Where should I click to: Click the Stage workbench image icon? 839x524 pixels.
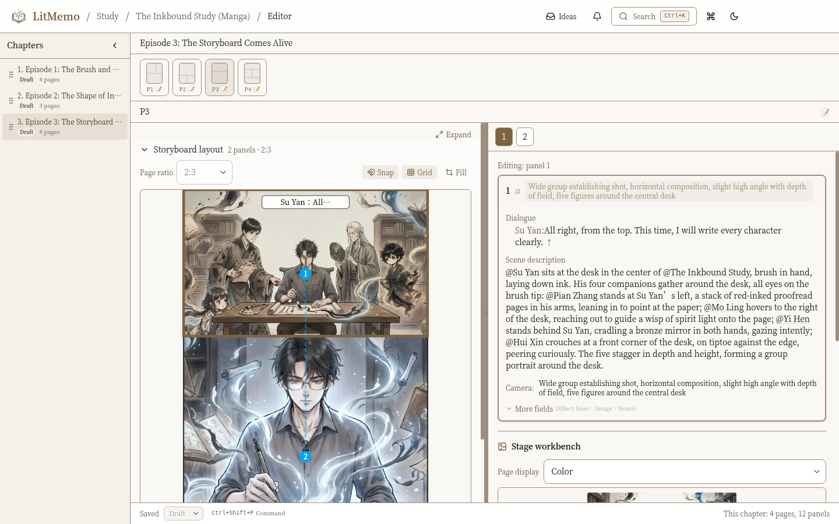pos(502,447)
